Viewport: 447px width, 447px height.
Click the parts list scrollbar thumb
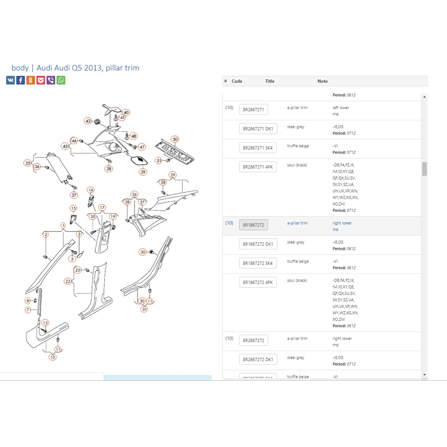click(x=424, y=169)
